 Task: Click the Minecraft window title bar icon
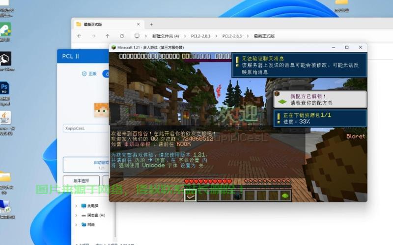[113, 48]
